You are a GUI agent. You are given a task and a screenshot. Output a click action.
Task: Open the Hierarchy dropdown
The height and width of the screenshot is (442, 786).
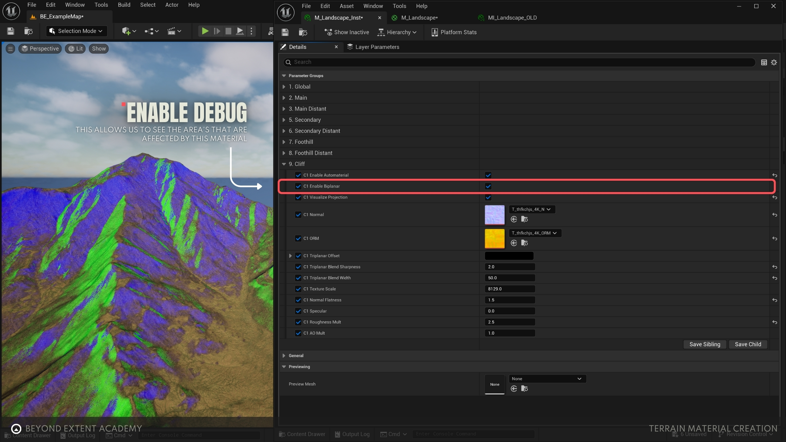(x=397, y=32)
